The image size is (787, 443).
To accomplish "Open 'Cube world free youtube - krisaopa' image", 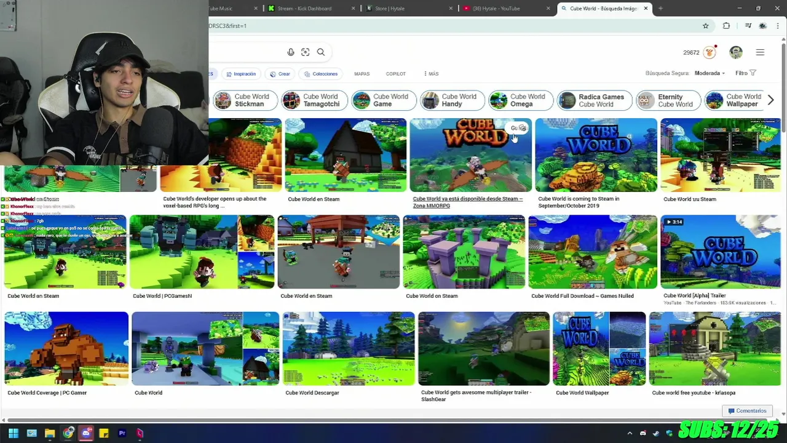I will pyautogui.click(x=715, y=348).
